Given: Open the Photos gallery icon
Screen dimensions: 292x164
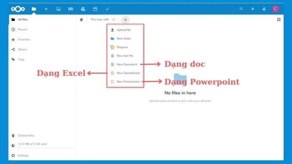Looking at the screenshot, I should coord(58,9).
